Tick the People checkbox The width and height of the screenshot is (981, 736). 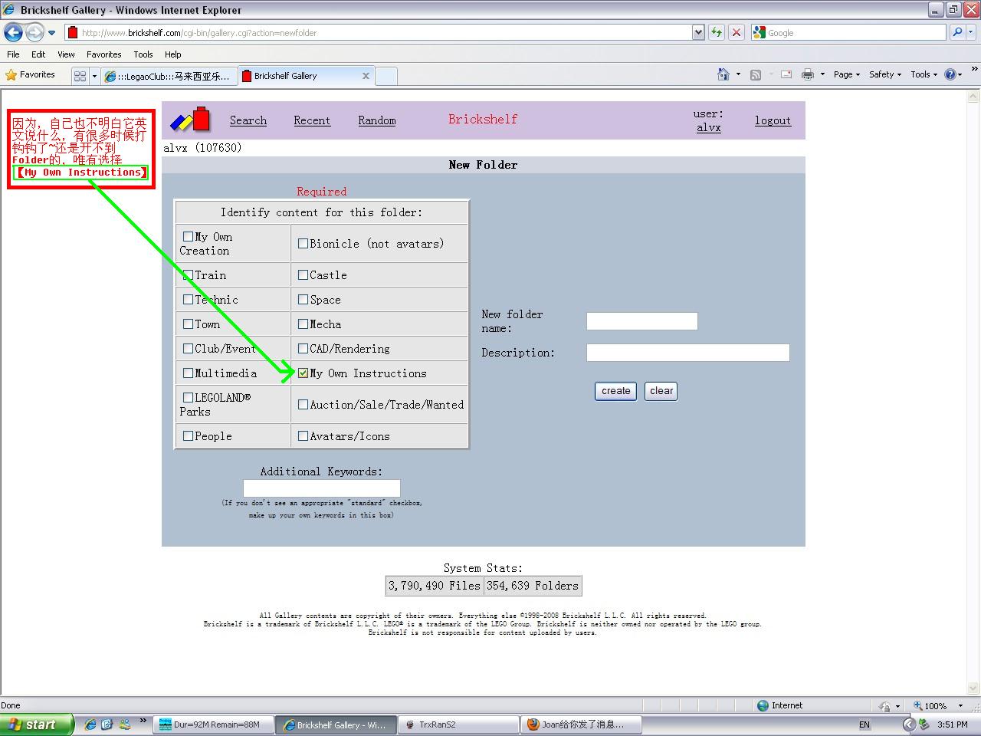coord(188,436)
